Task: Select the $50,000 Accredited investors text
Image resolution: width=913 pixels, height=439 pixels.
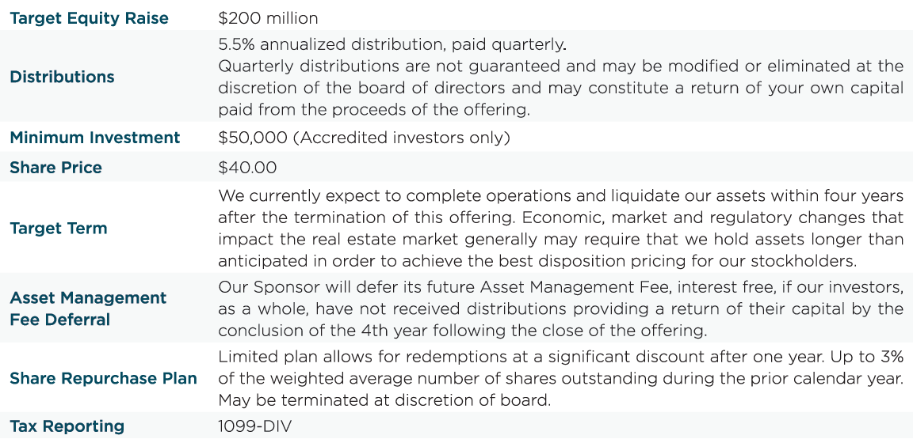Action: (364, 138)
